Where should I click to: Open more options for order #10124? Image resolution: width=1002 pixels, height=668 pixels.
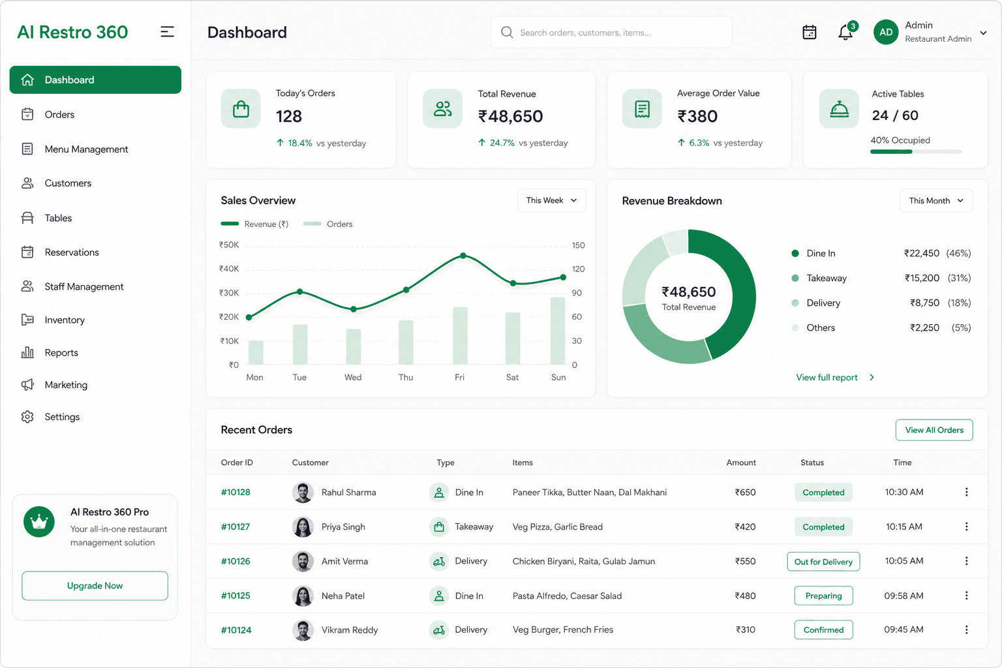coord(966,630)
